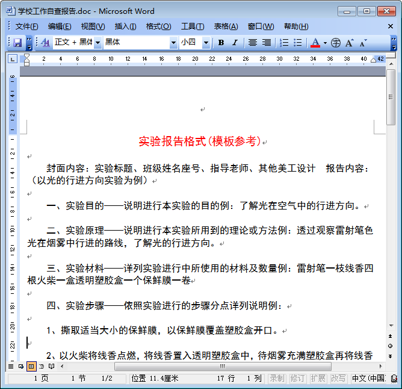Toggle 扩展 selection mode in status bar
This screenshot has width=402, height=389.
[318, 378]
